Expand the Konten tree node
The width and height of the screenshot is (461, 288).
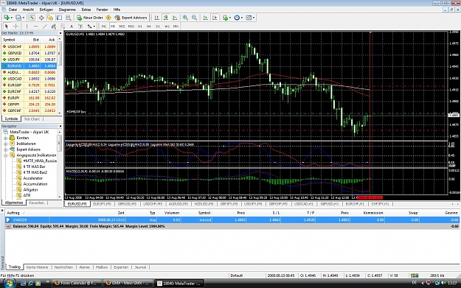point(6,138)
